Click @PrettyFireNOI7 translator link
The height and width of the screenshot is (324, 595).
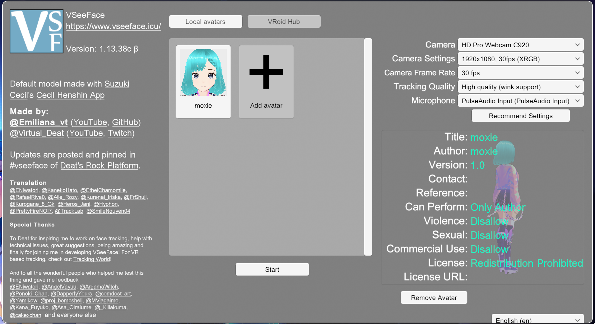point(31,211)
